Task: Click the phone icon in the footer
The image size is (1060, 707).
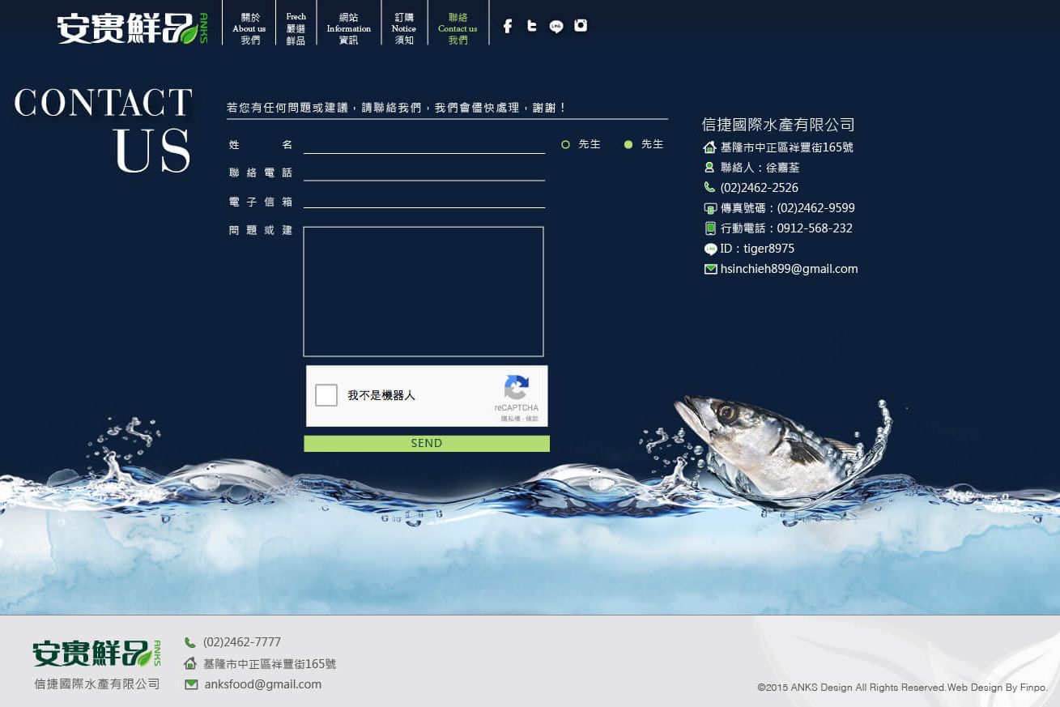Action: point(190,641)
